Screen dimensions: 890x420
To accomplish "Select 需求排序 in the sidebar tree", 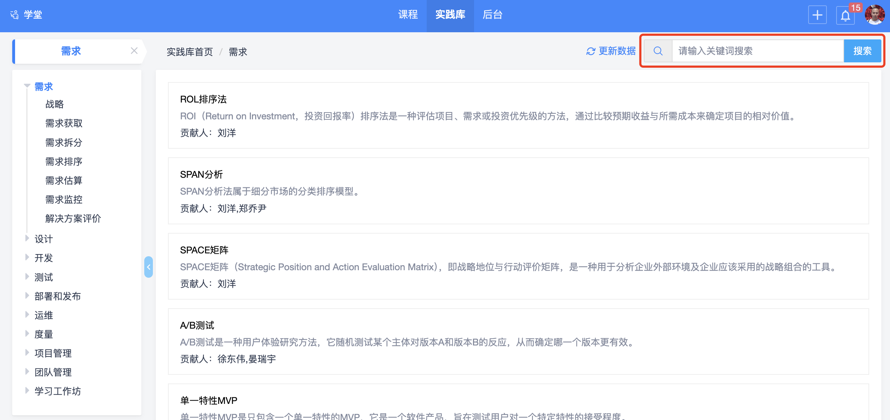I will coord(64,162).
